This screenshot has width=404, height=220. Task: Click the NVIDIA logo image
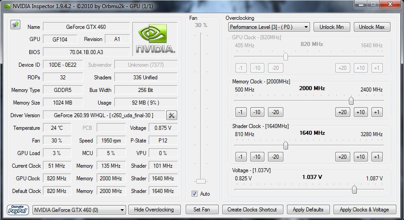tap(155, 39)
